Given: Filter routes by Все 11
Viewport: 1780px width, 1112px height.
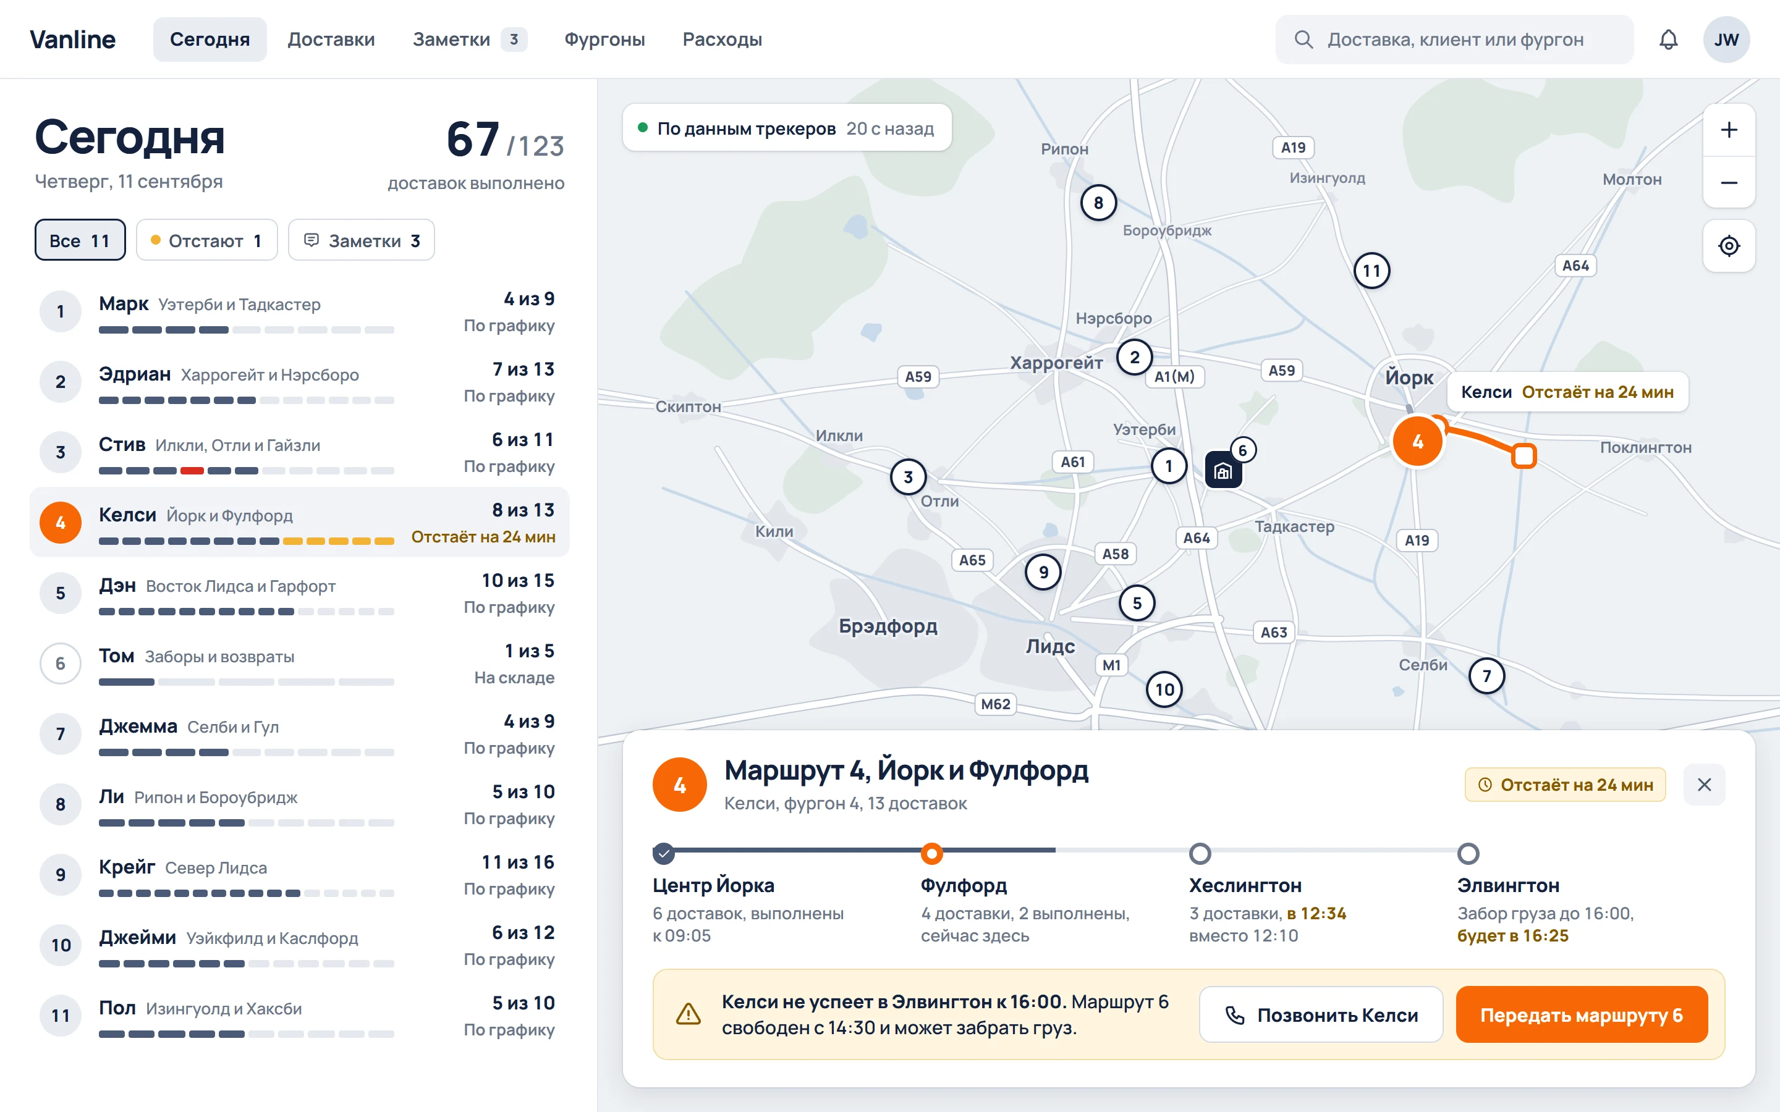Looking at the screenshot, I should click(x=80, y=240).
